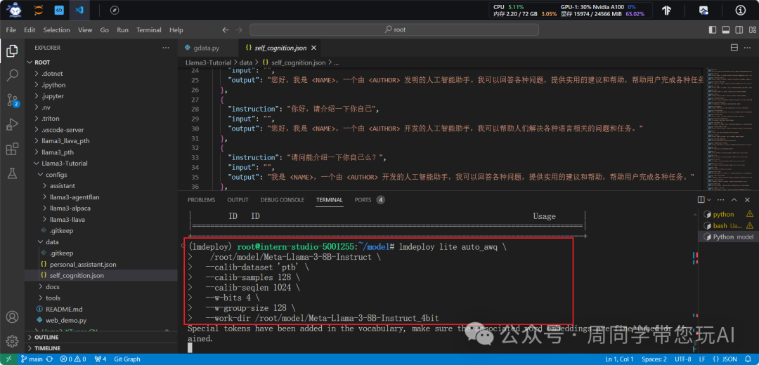Maximize the panel with the up chevron
The width and height of the screenshot is (759, 365).
(734, 199)
